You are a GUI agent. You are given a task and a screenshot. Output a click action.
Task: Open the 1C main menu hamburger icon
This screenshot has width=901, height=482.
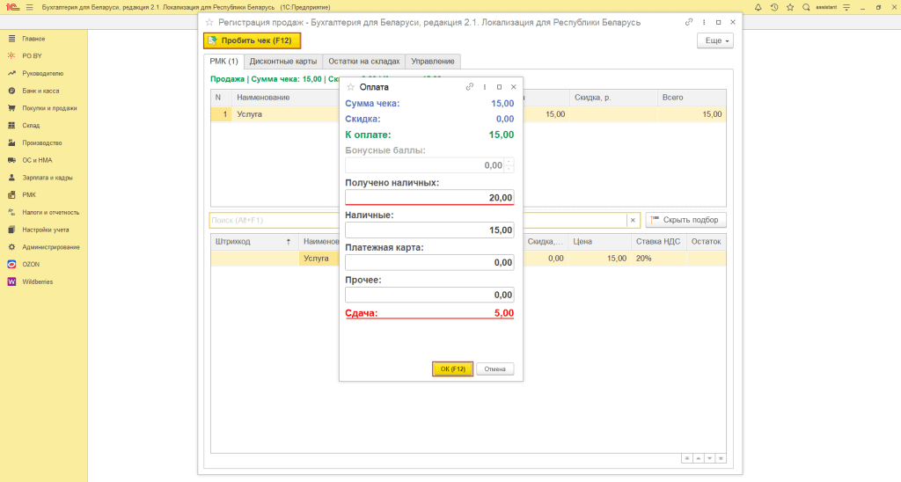(x=29, y=7)
